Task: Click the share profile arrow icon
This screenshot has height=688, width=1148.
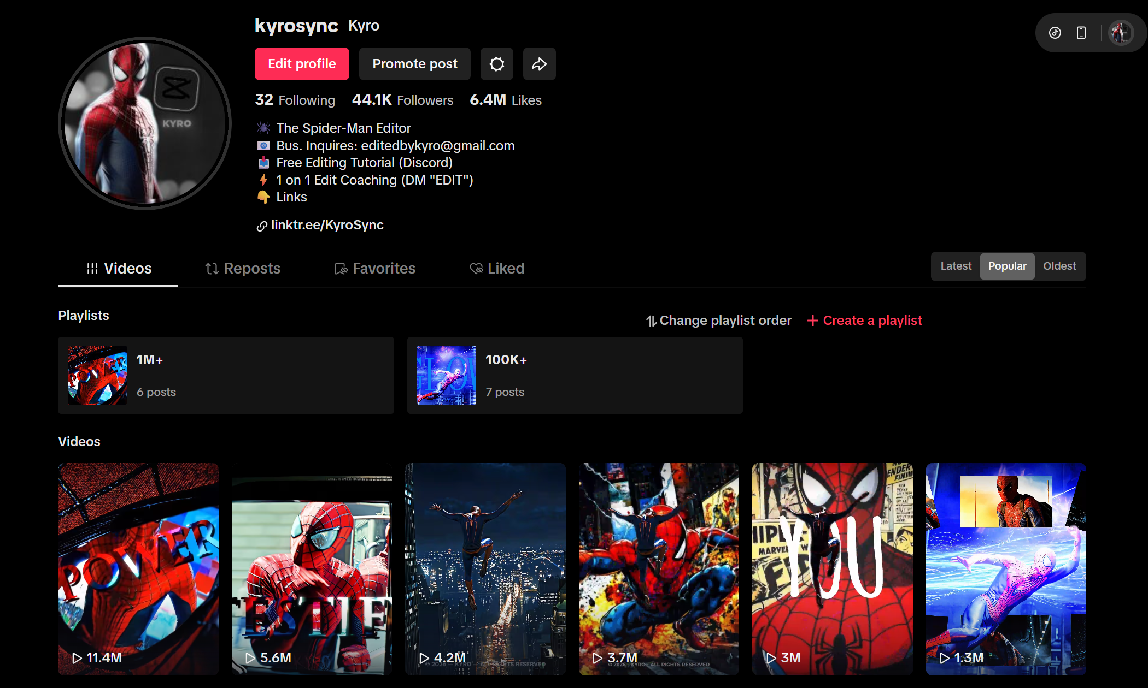Action: 539,64
